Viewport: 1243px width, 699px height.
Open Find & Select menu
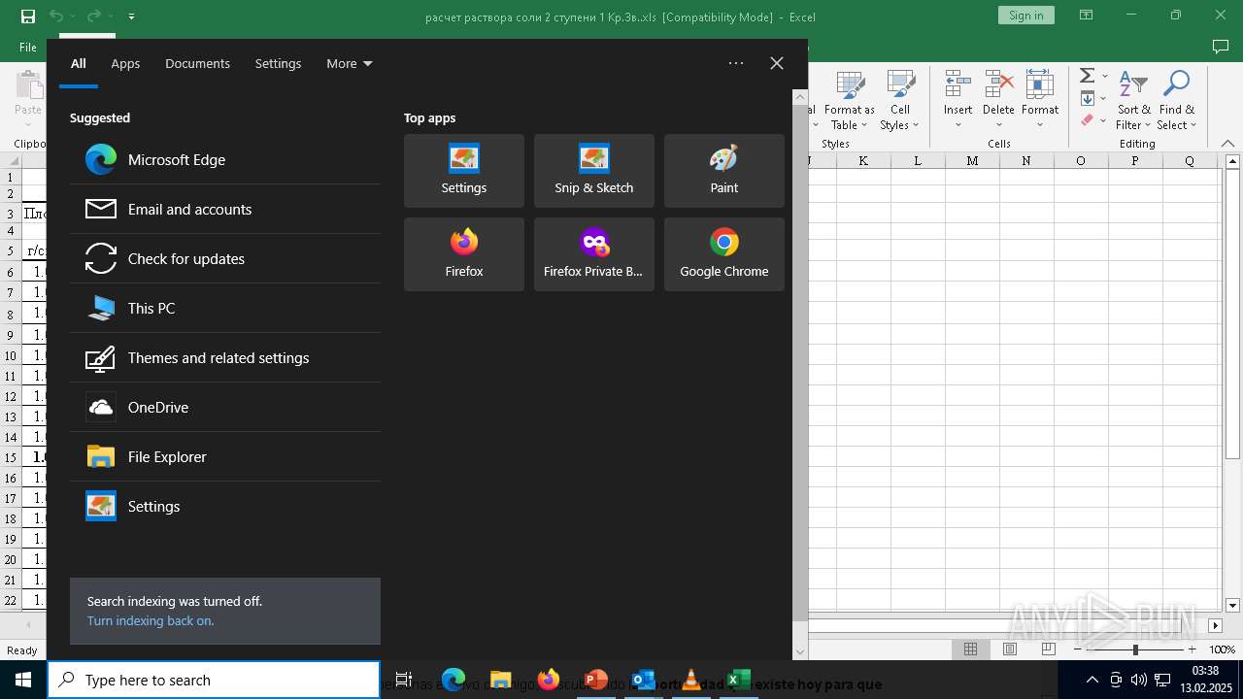tap(1177, 100)
